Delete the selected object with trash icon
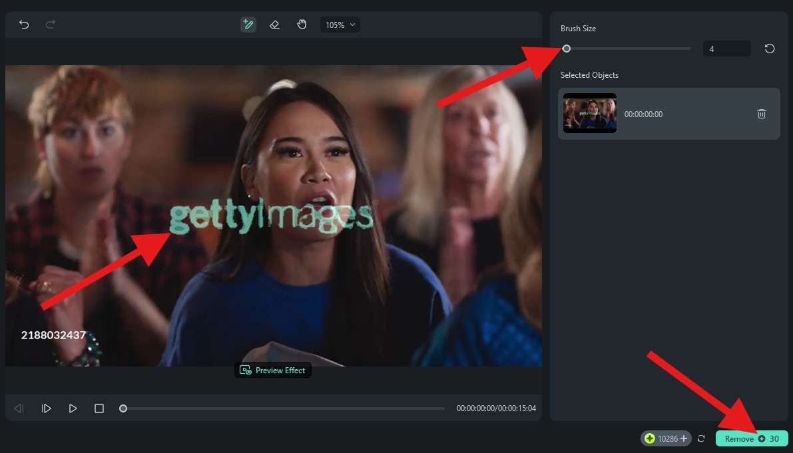793x453 pixels. (x=762, y=114)
